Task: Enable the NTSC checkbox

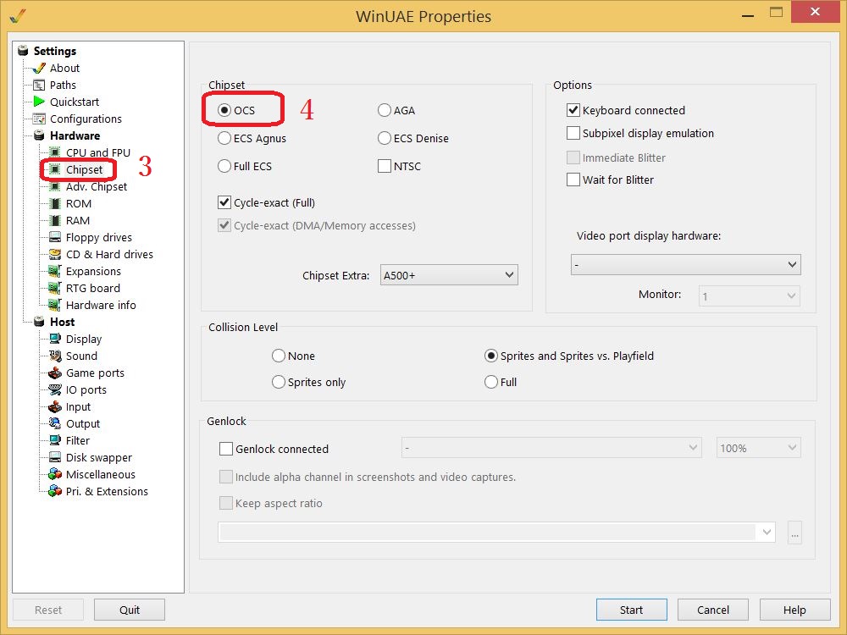Action: [384, 166]
